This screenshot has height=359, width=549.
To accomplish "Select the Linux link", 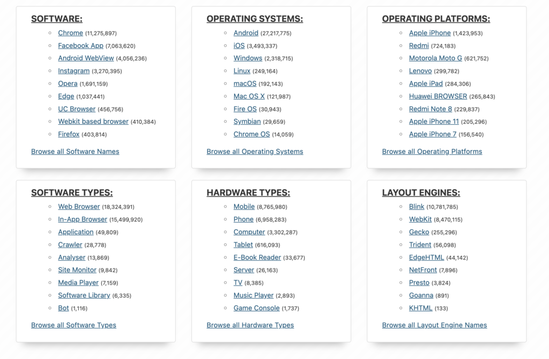I will (x=242, y=71).
